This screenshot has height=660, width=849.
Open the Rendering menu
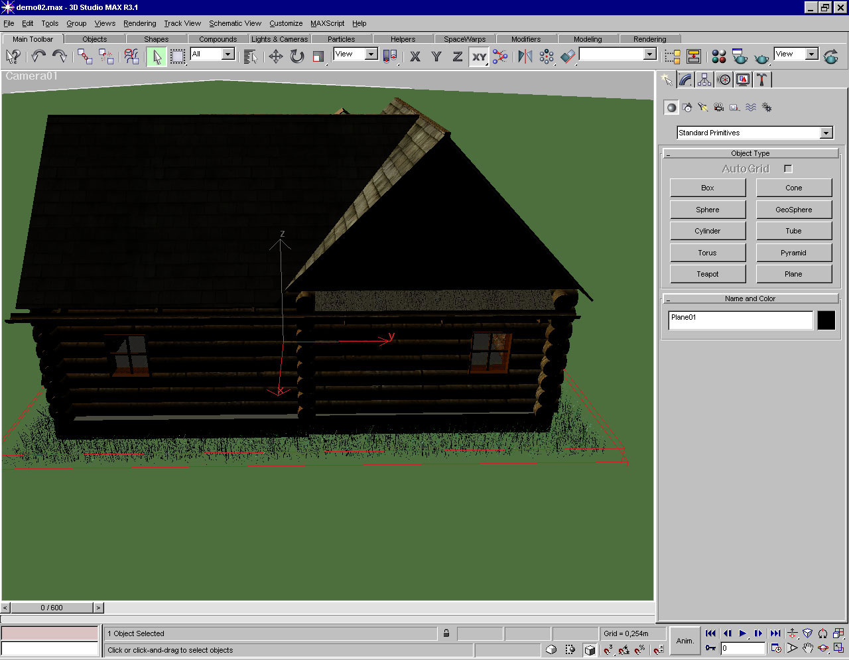[x=139, y=23]
